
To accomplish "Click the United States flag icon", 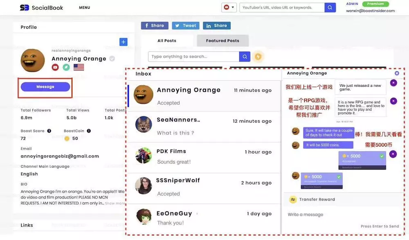I will coord(79,68).
